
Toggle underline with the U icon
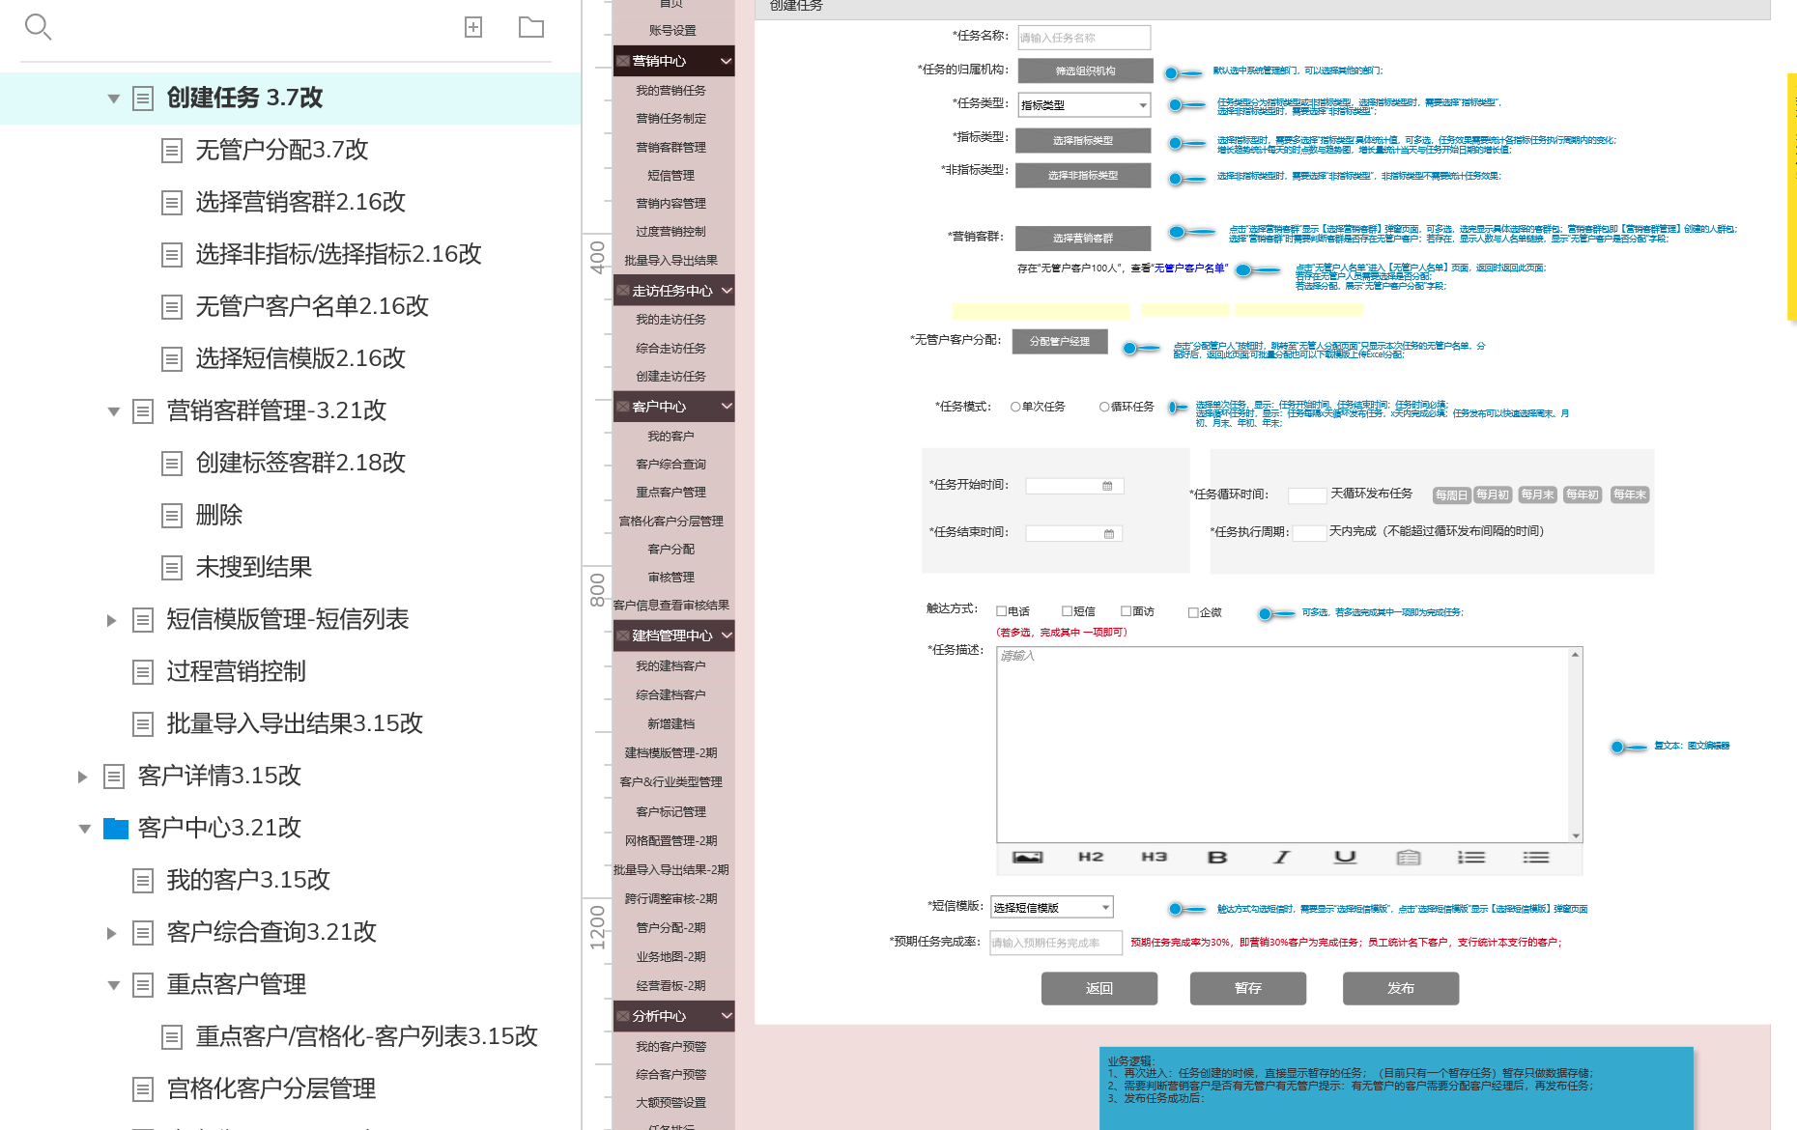click(1345, 857)
